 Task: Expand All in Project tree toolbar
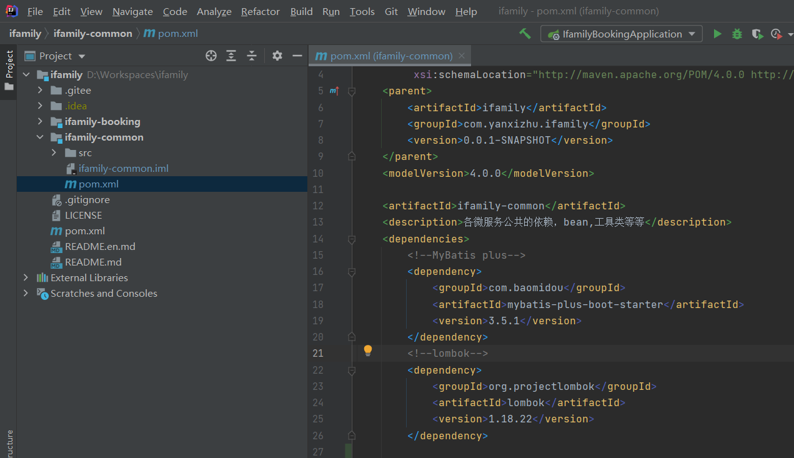tap(231, 56)
